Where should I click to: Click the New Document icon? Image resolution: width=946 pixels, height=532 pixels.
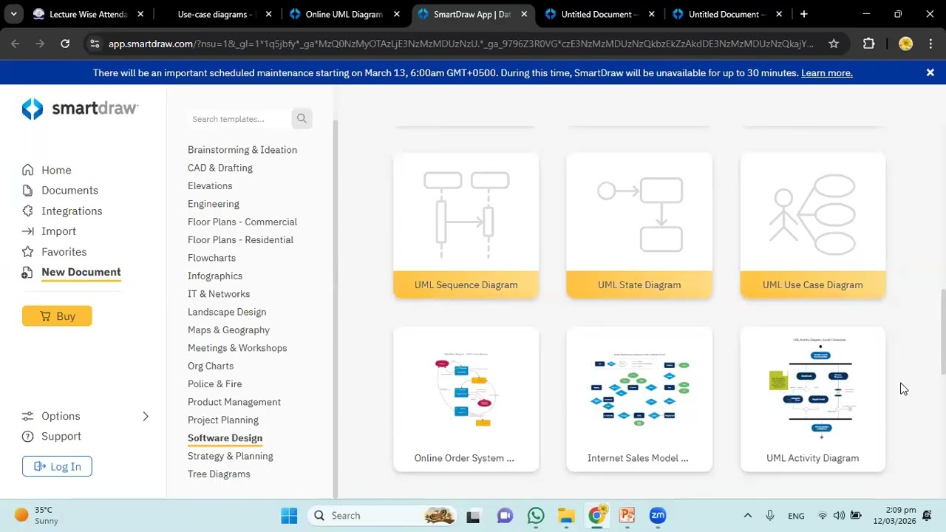(x=27, y=273)
